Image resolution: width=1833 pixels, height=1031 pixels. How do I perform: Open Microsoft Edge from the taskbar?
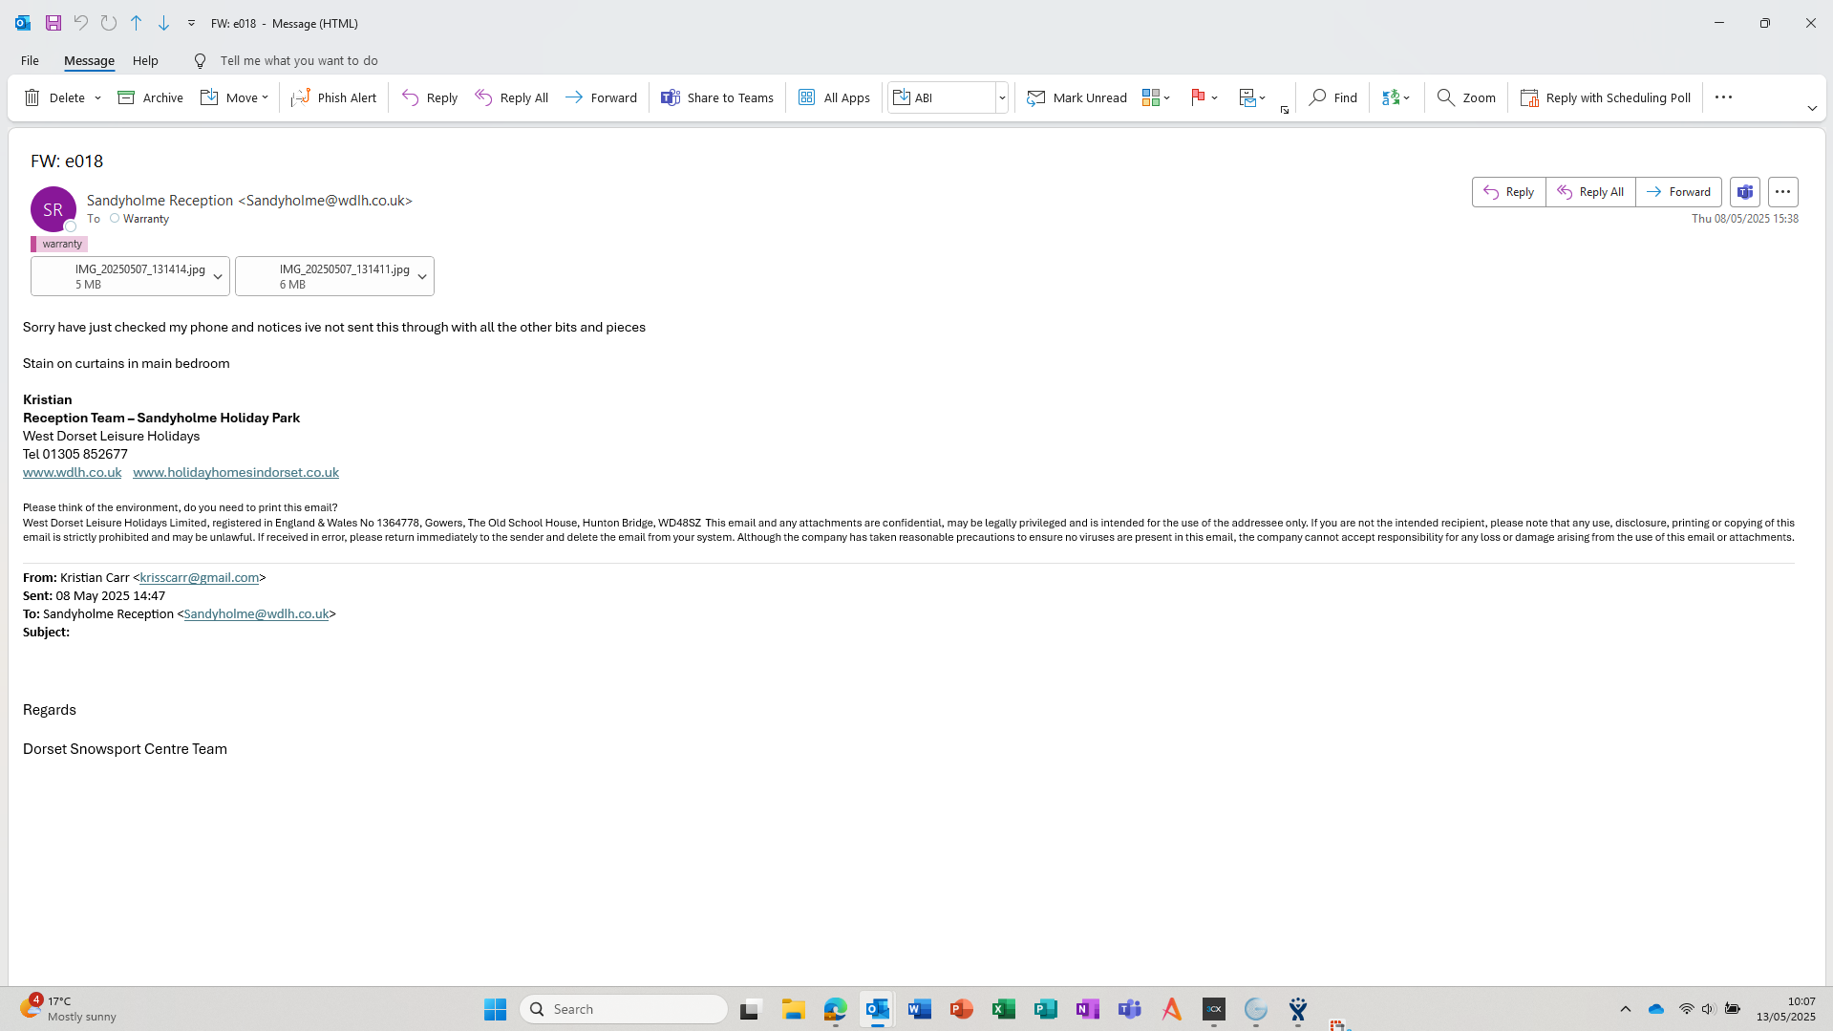[836, 1009]
